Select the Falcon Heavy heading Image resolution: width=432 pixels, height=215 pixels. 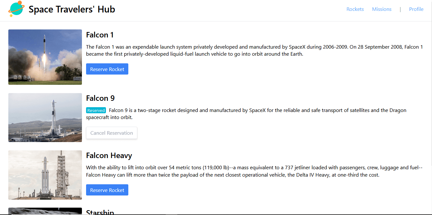109,155
